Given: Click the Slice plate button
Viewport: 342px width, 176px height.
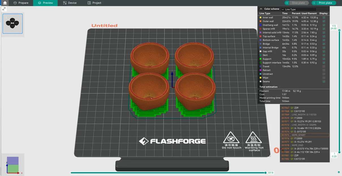Looking at the screenshot, I should [298, 3].
